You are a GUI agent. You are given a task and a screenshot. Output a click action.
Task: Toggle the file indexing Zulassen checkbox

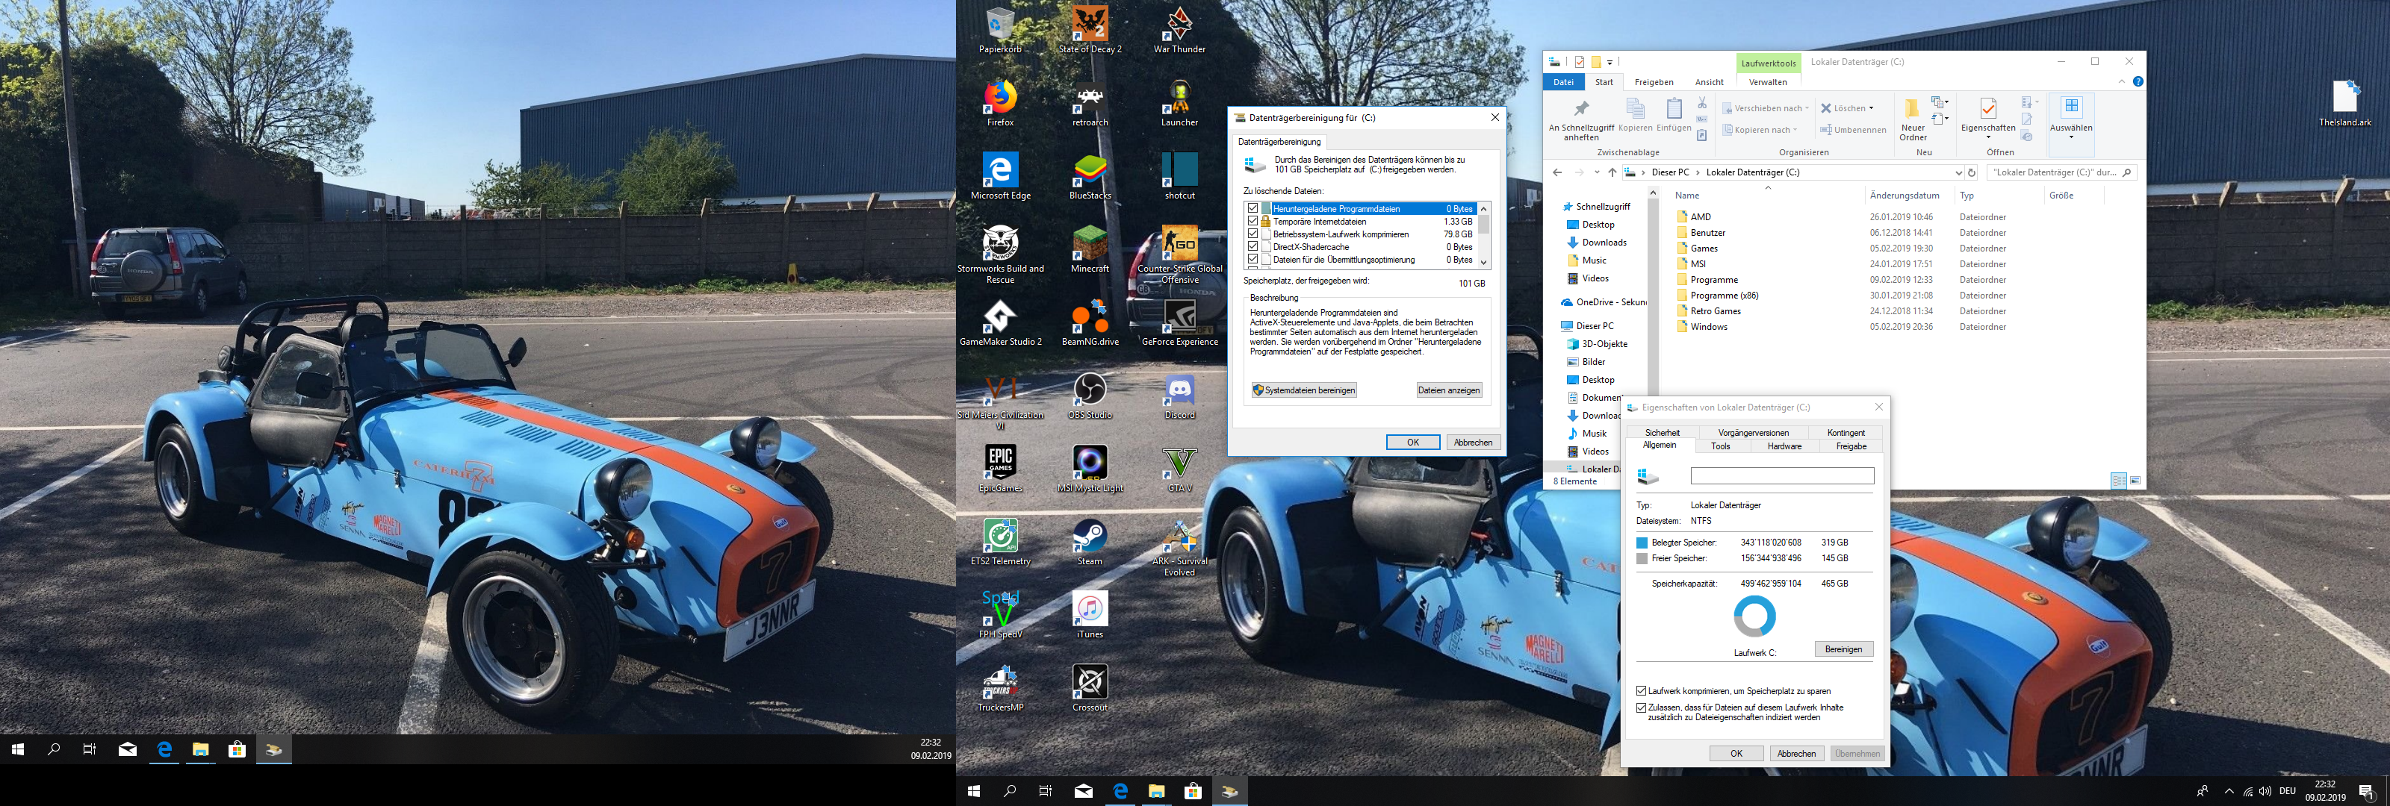point(1642,707)
